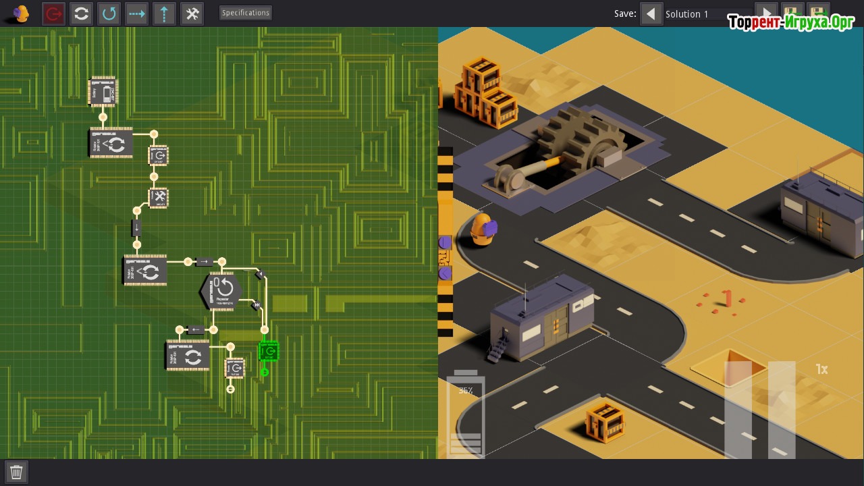Click the double-arrow connector beside Repeater

tap(256, 305)
